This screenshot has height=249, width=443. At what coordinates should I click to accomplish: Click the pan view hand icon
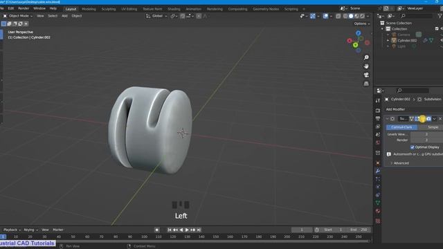tap(366, 66)
